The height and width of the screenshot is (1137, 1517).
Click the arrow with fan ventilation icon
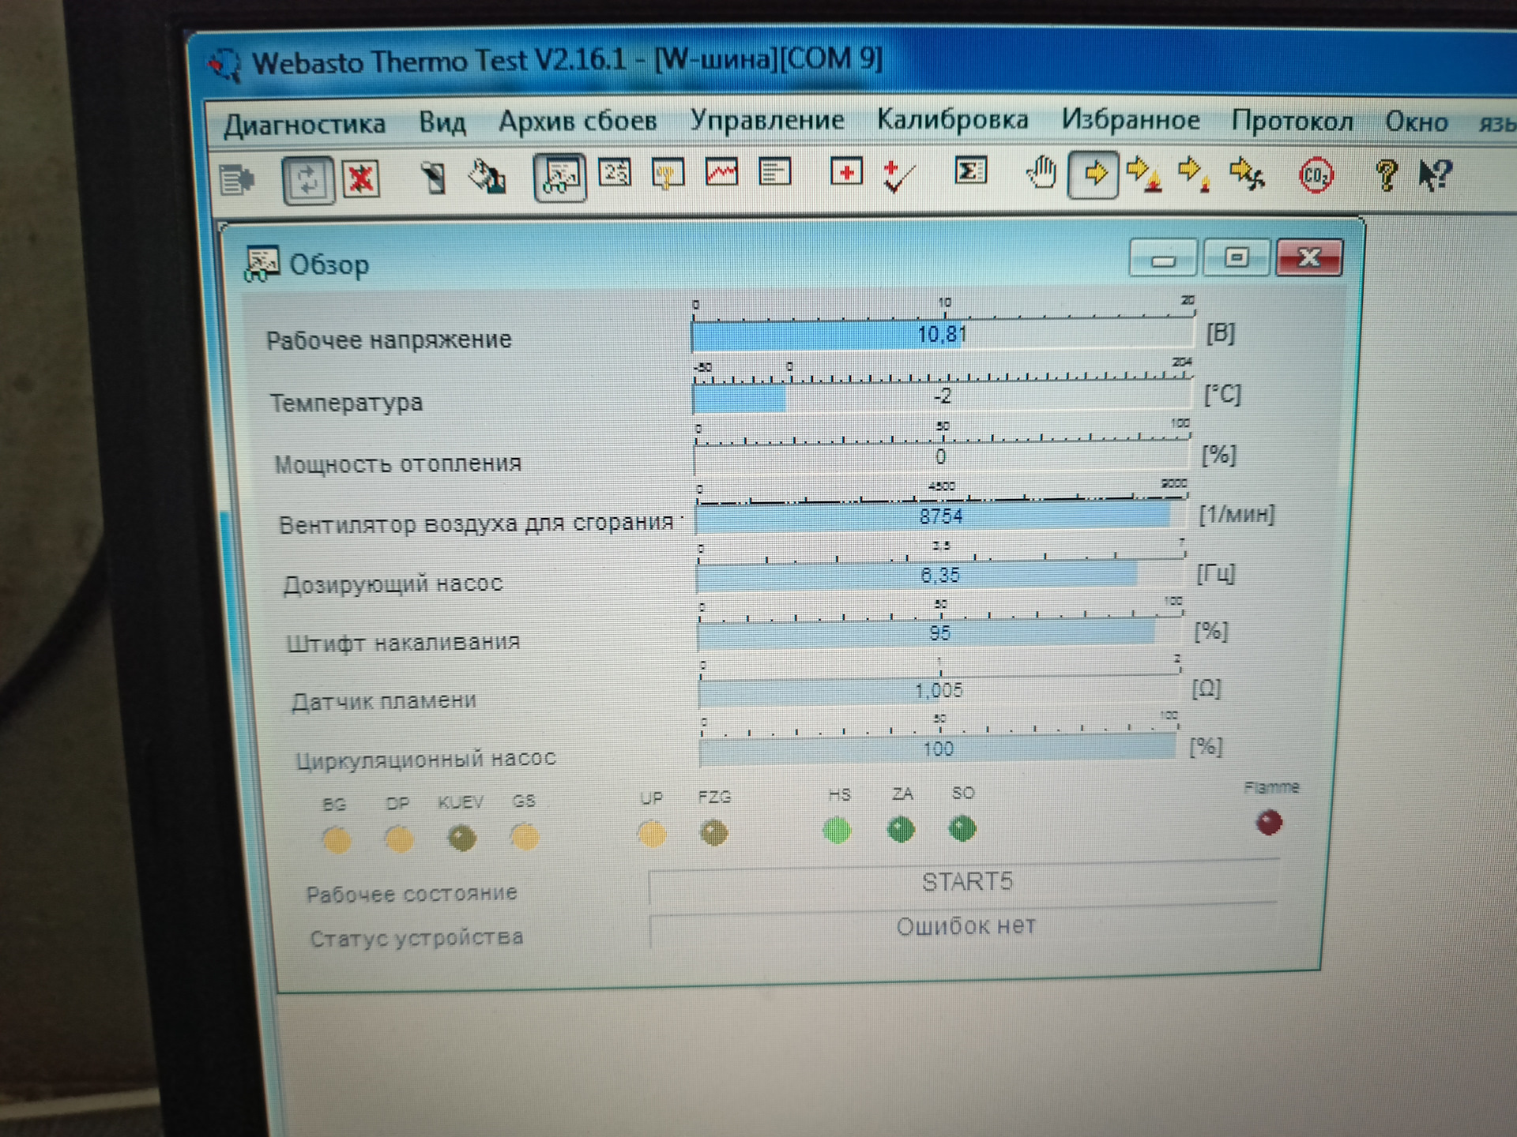(1248, 174)
